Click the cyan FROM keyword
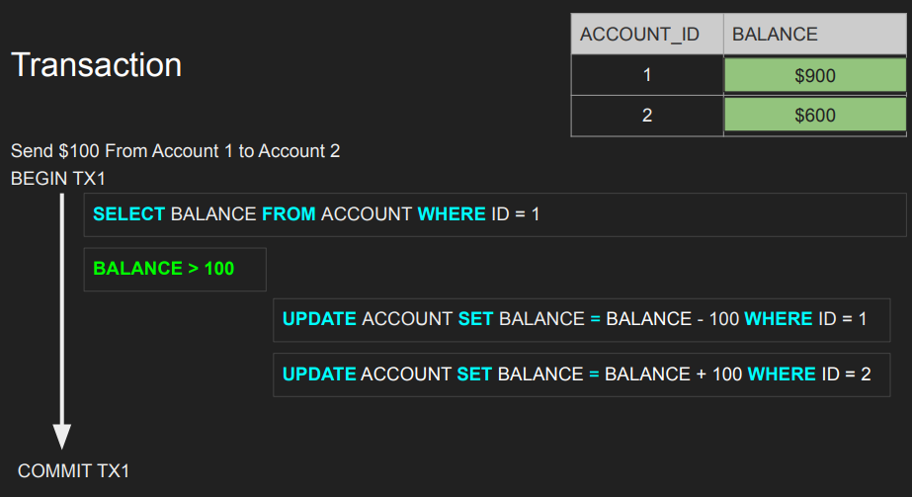 289,213
